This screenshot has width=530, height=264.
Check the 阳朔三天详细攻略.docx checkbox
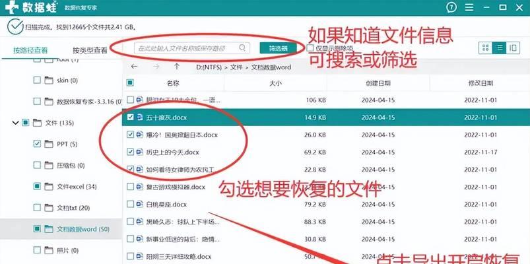(130, 256)
